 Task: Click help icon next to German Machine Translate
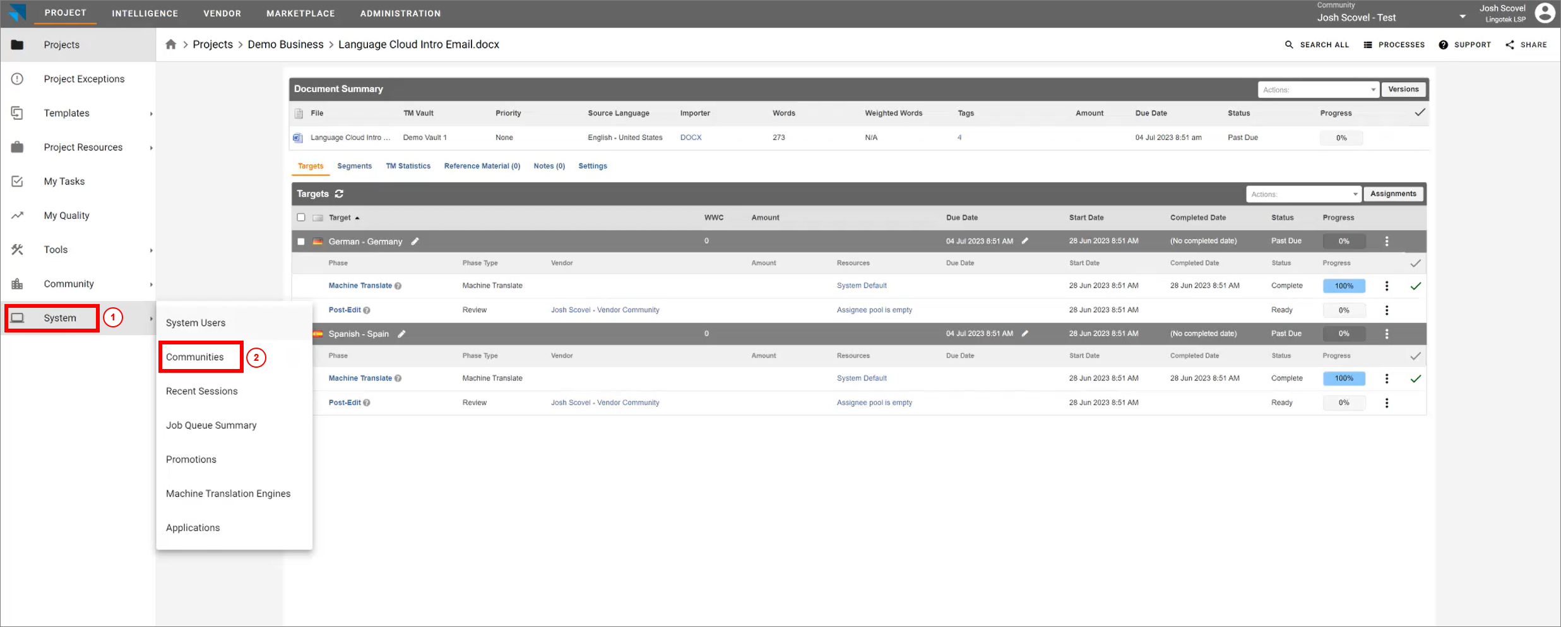tap(398, 286)
